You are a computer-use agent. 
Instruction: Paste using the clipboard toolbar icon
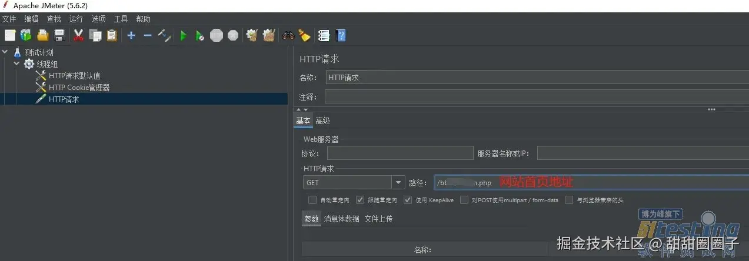[112, 36]
